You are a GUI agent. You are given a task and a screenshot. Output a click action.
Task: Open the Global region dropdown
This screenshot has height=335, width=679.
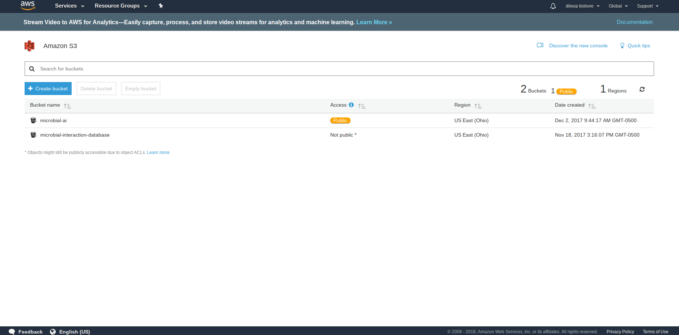618,6
